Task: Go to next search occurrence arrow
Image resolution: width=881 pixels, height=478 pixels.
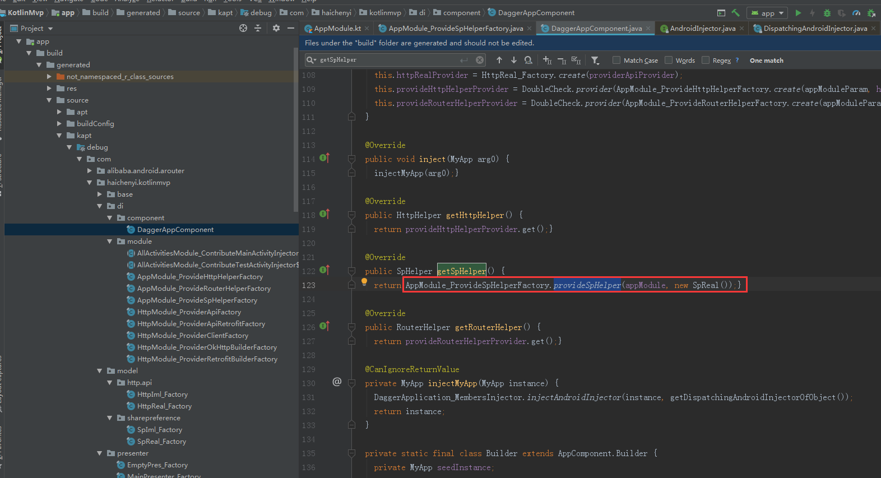Action: tap(513, 60)
